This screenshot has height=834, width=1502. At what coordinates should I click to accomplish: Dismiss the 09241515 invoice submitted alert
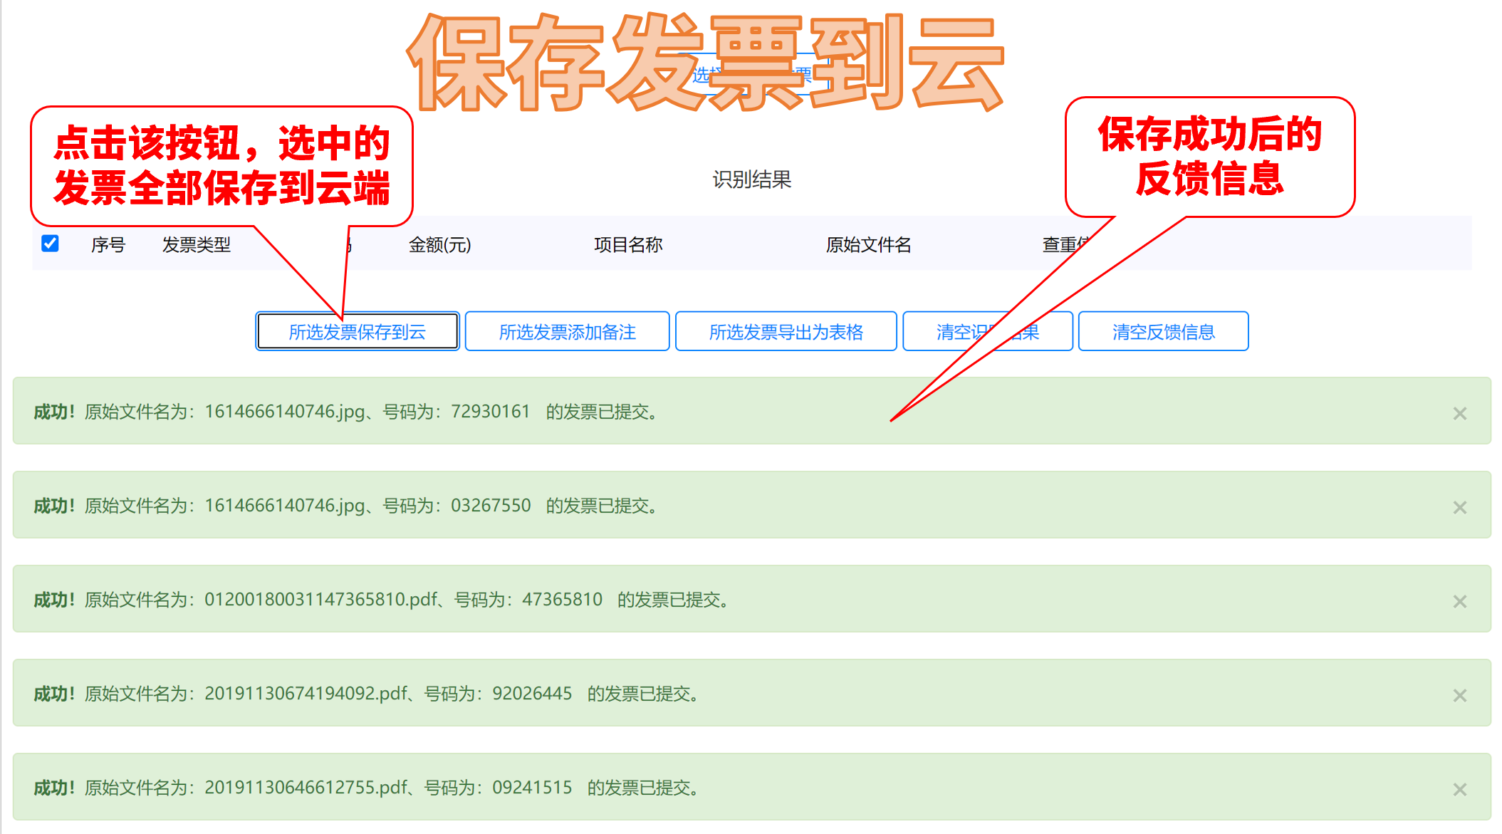click(1459, 789)
